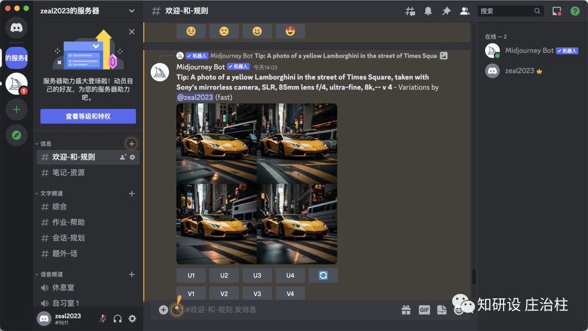Open the 题外-话 channel
This screenshot has height=331, width=588.
88,254
